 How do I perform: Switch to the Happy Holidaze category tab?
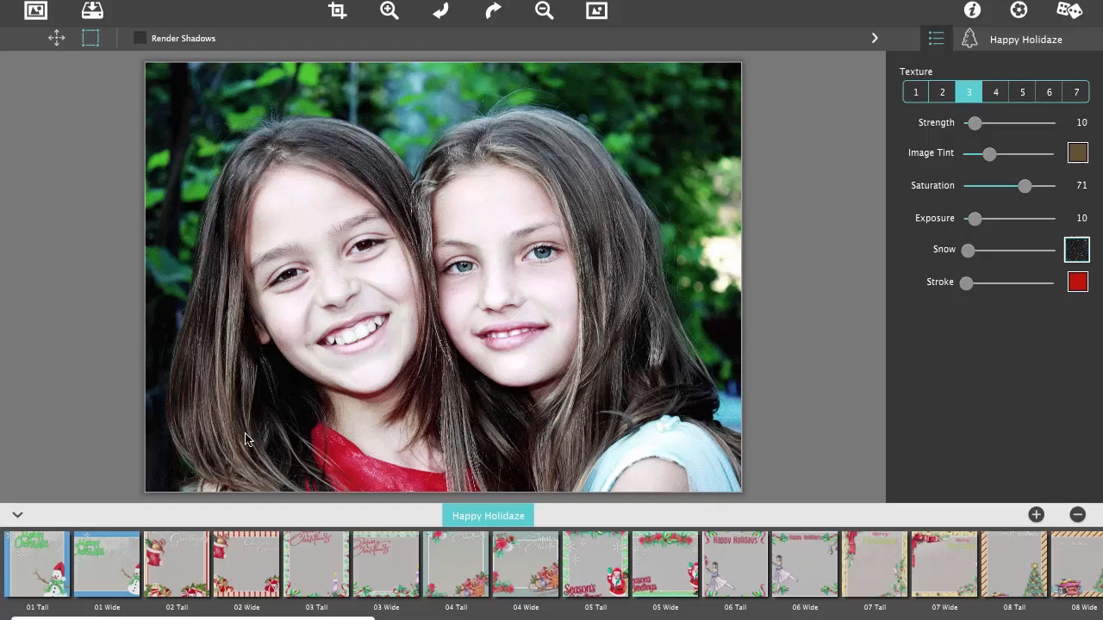click(489, 516)
